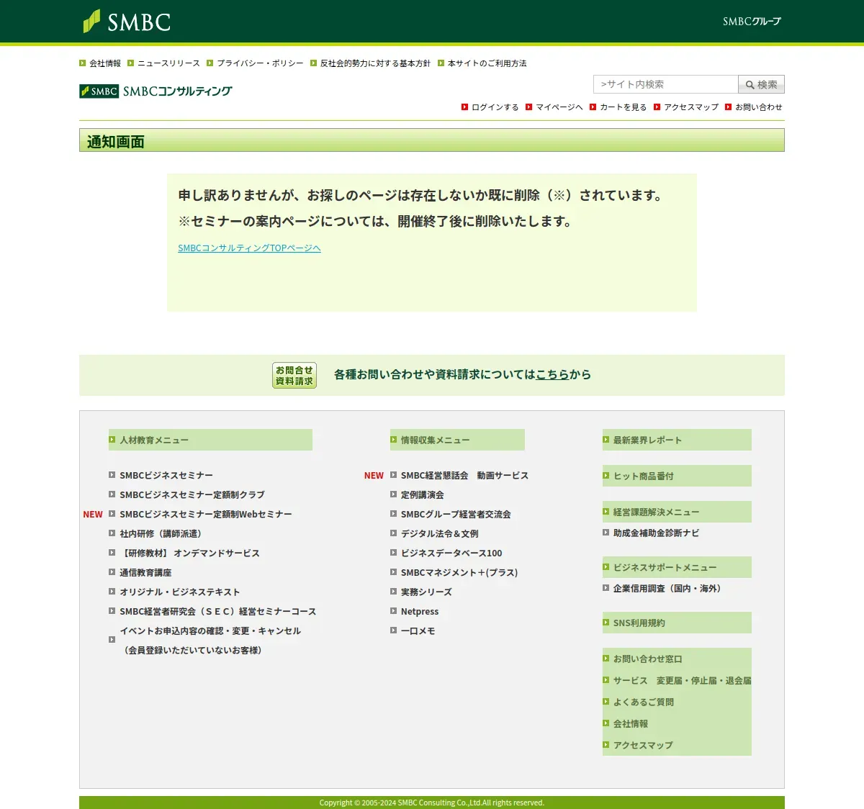Open 反社会的勢力に対する基本方針 link

[375, 63]
